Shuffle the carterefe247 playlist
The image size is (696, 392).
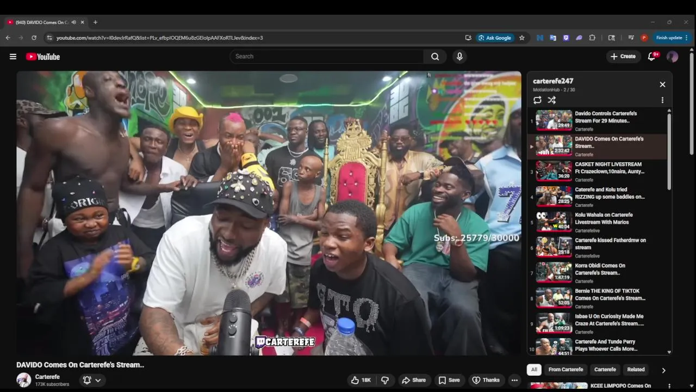(x=551, y=100)
